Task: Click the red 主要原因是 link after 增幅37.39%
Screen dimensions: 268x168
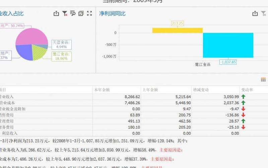Action: click(x=162, y=159)
